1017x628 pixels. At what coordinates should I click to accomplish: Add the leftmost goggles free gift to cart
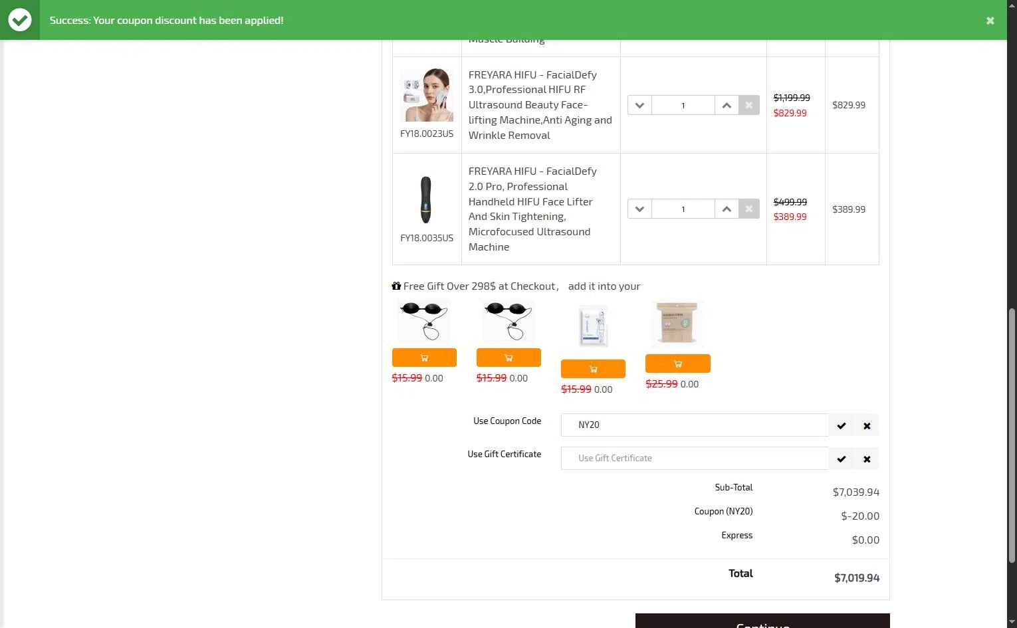pos(424,358)
